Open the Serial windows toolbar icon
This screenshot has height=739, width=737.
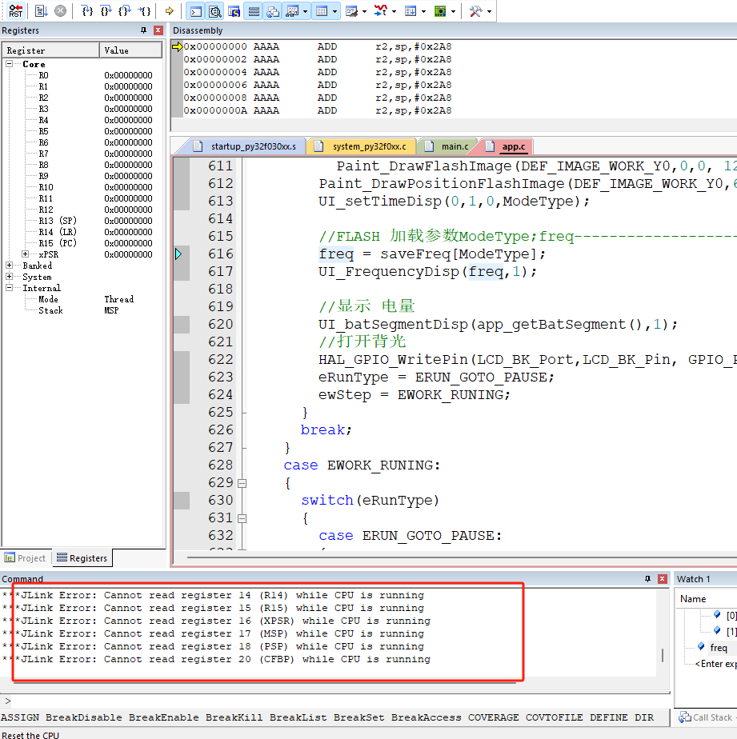[x=351, y=11]
